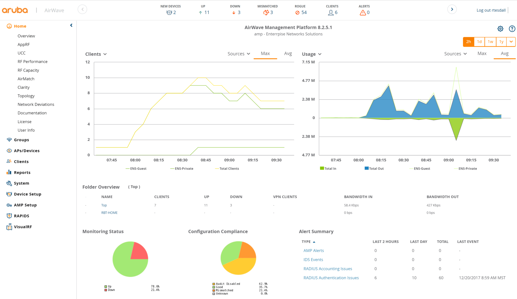517x299 pixels.
Task: Click the Total In green legend swatch
Action: pos(322,168)
